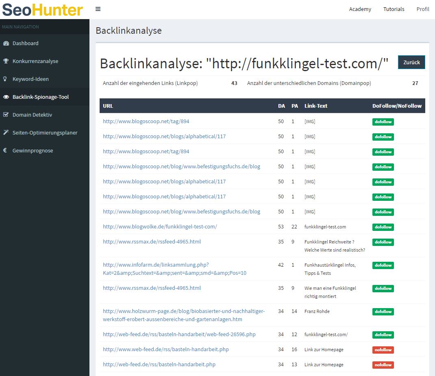Click dofollow badge in Franz Rohde row

point(383,311)
